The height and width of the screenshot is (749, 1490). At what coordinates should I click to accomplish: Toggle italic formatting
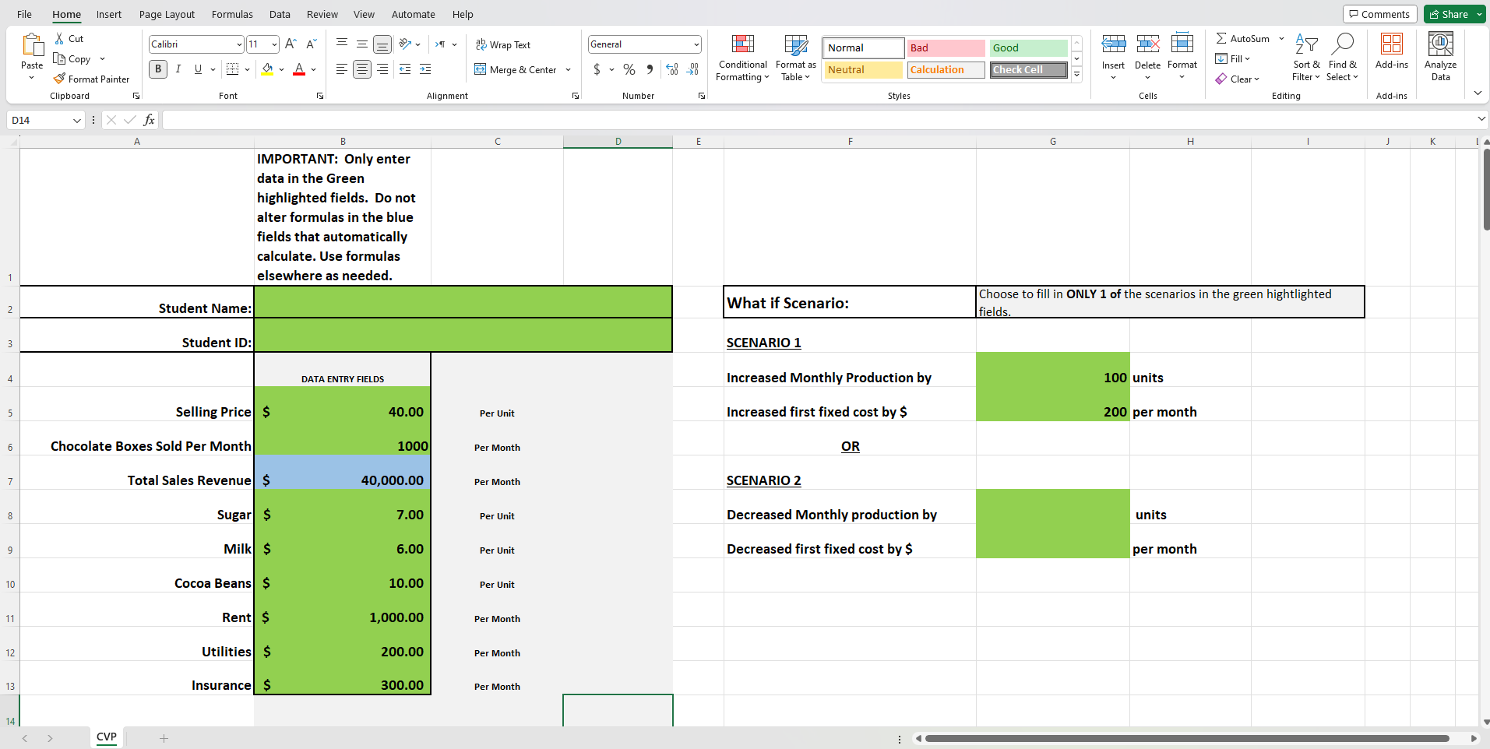point(178,69)
